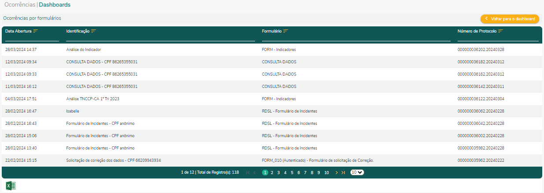
Task: Click Data Abertura filter input field
Action: (x=32, y=38)
